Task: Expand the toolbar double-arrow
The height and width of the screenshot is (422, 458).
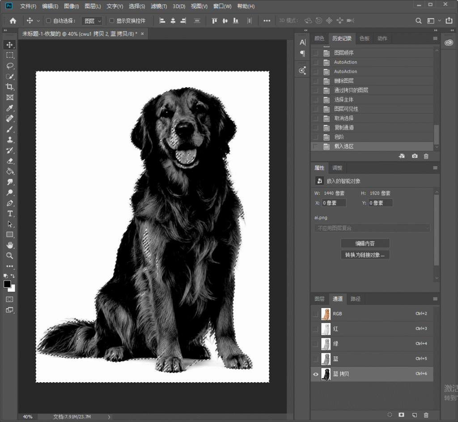Action: click(x=5, y=30)
